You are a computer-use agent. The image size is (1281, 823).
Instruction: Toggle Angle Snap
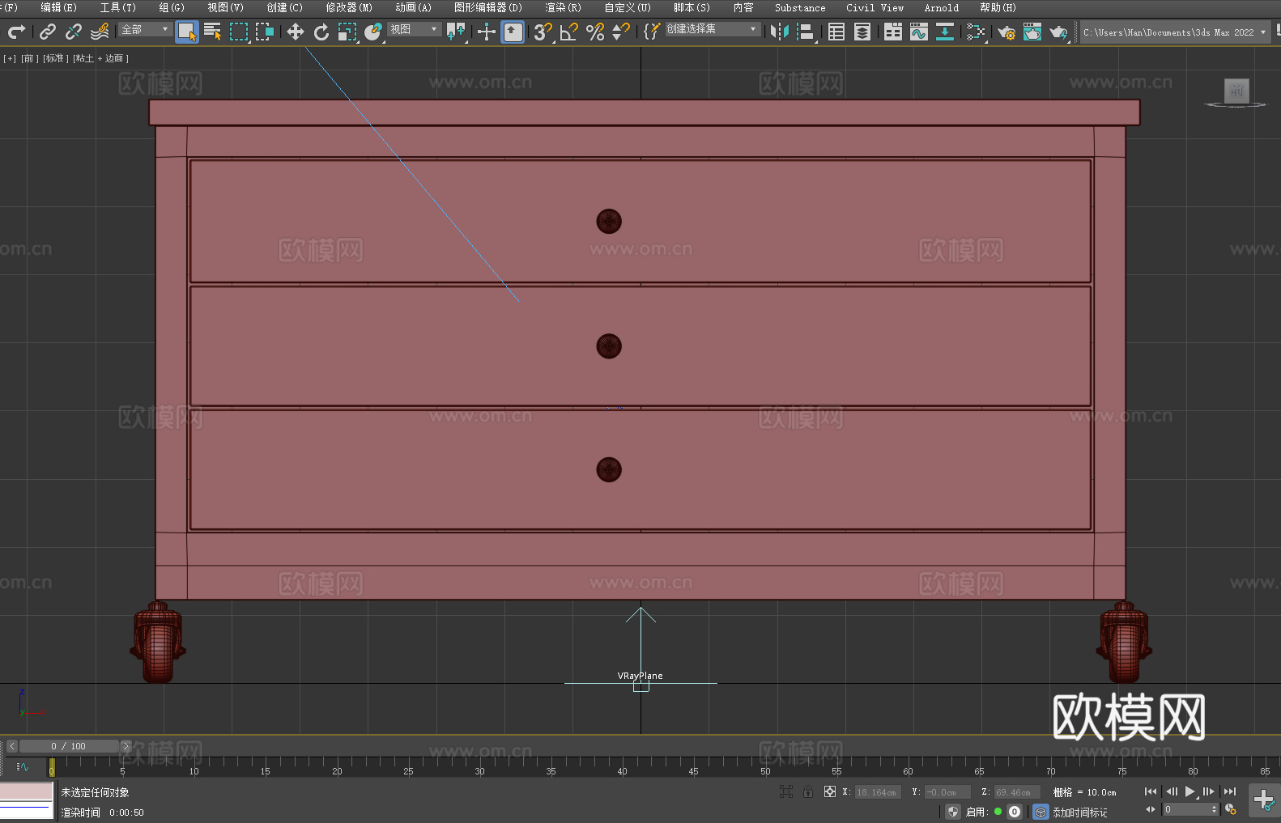(x=569, y=32)
